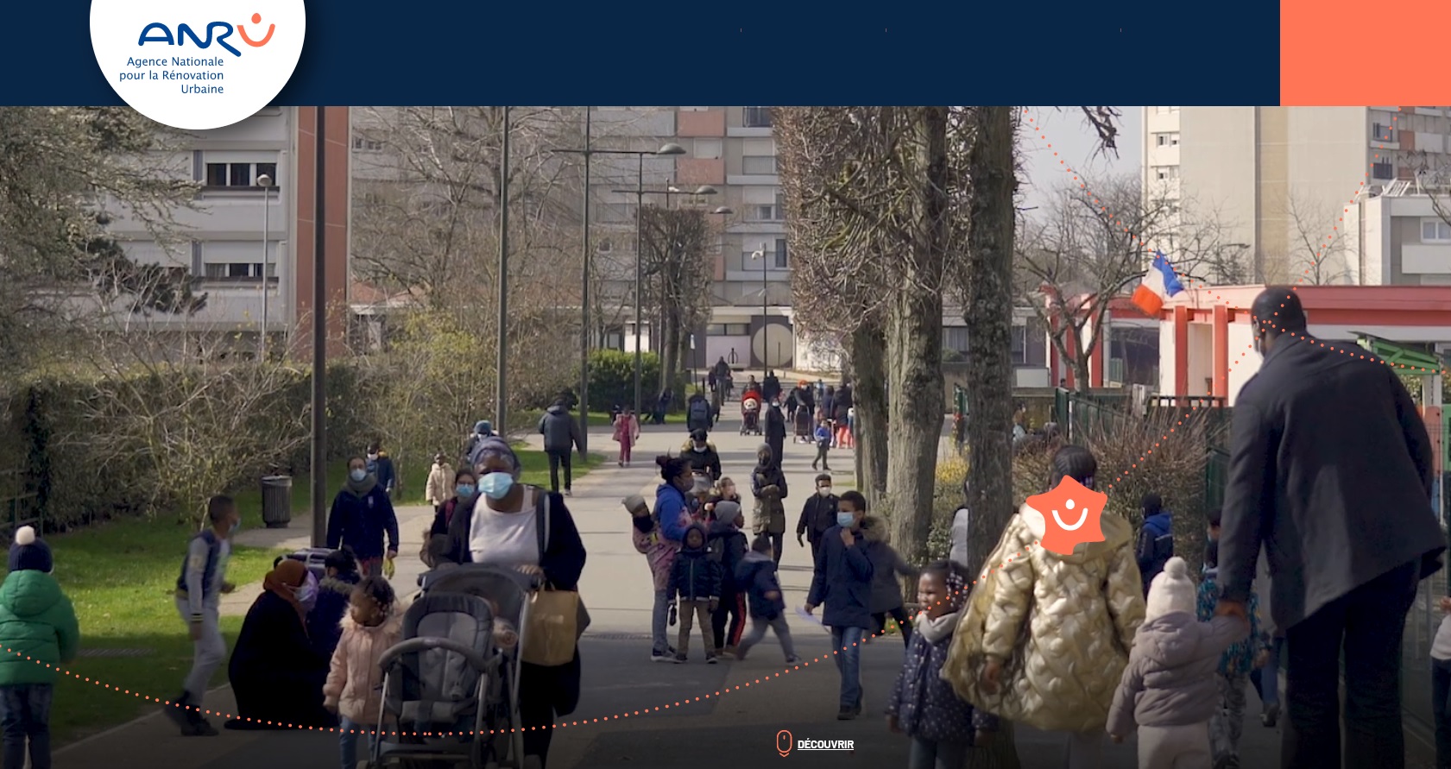Click the orange smiling star marker
Image resolution: width=1451 pixels, height=769 pixels.
(x=1066, y=515)
